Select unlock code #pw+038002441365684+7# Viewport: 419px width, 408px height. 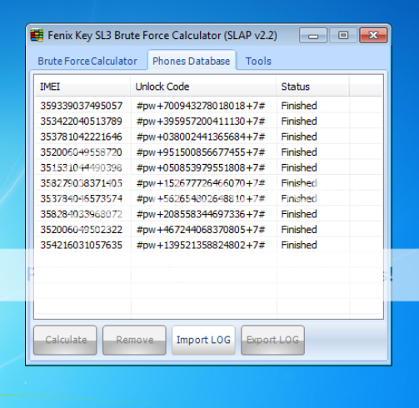[x=201, y=137]
